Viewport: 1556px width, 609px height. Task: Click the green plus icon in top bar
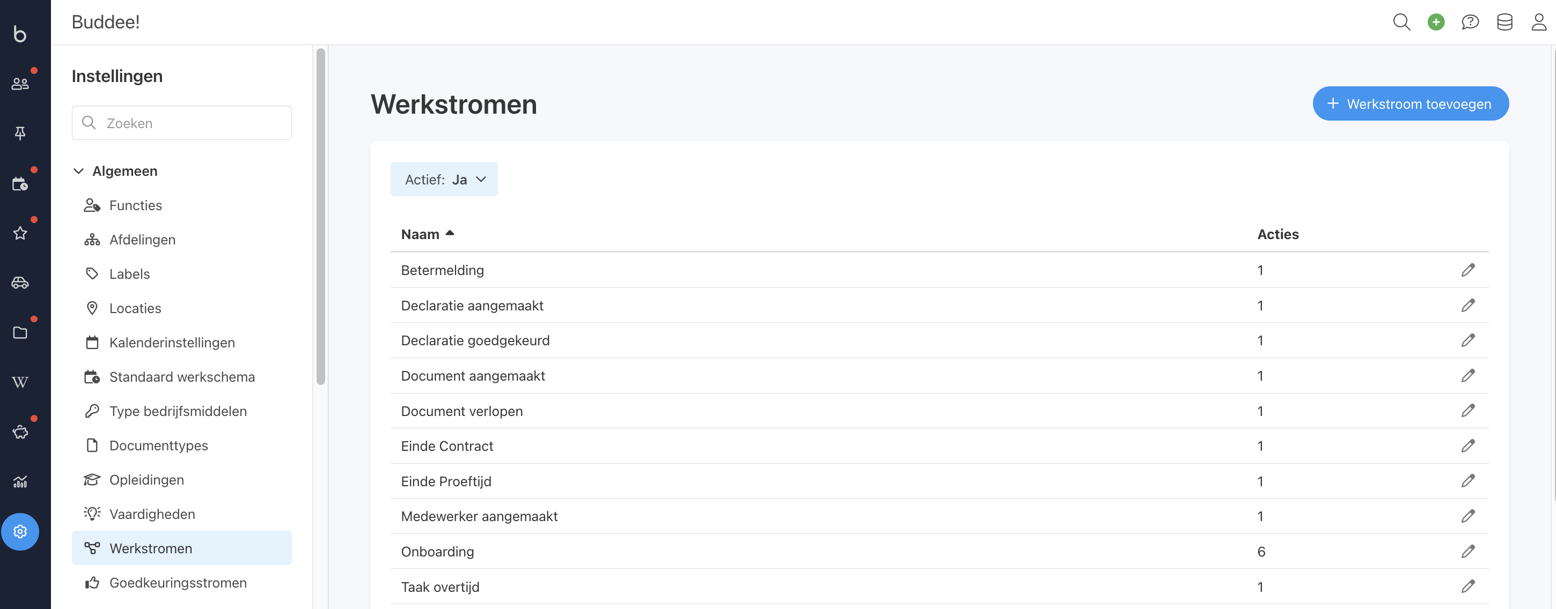click(1436, 23)
